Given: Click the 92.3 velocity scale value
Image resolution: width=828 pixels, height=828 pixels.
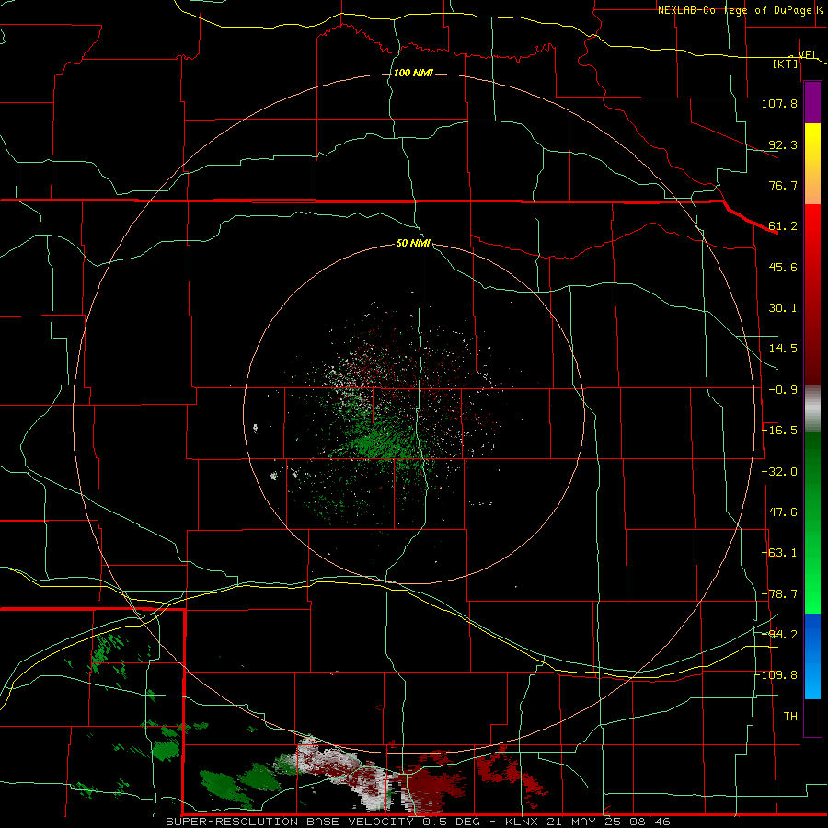Looking at the screenshot, I should click(783, 145).
